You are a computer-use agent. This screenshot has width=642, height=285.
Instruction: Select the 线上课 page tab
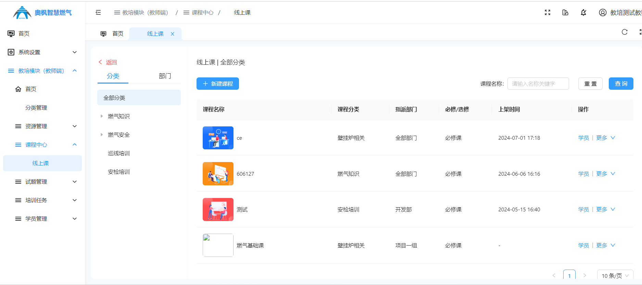(x=155, y=34)
